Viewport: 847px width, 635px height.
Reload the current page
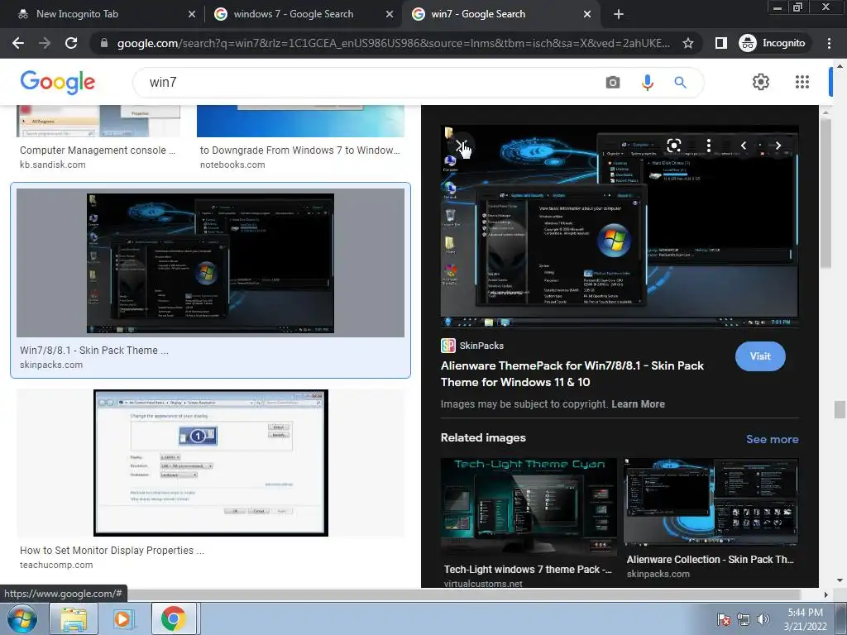point(71,43)
